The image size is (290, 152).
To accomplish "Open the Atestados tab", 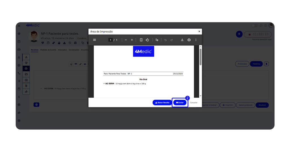I will pos(62,50).
